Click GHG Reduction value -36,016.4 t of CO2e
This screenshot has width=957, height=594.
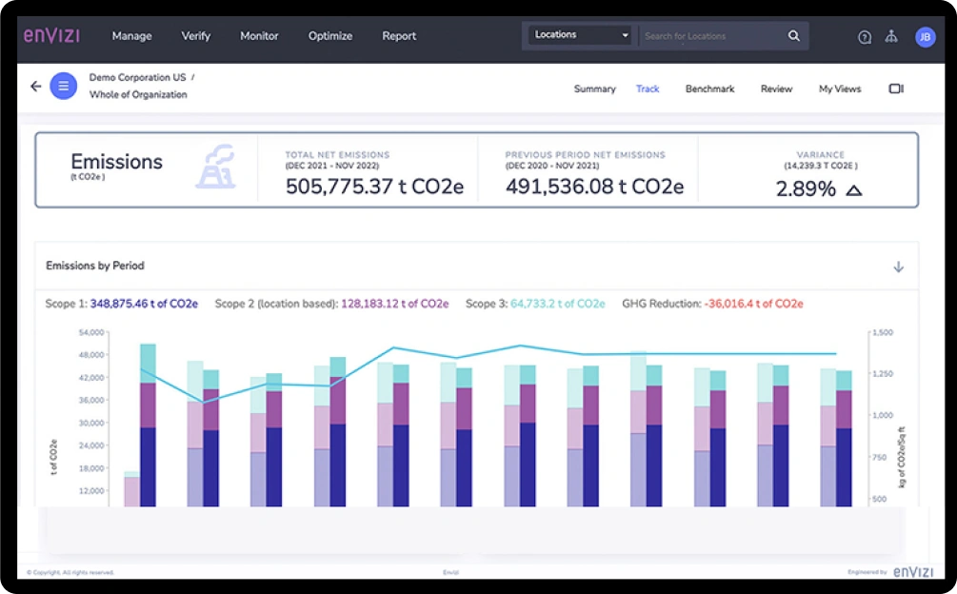coord(754,304)
